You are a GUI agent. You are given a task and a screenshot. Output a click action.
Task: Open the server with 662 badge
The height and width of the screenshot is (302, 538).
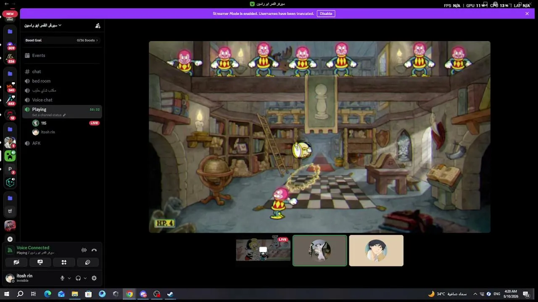[10, 101]
